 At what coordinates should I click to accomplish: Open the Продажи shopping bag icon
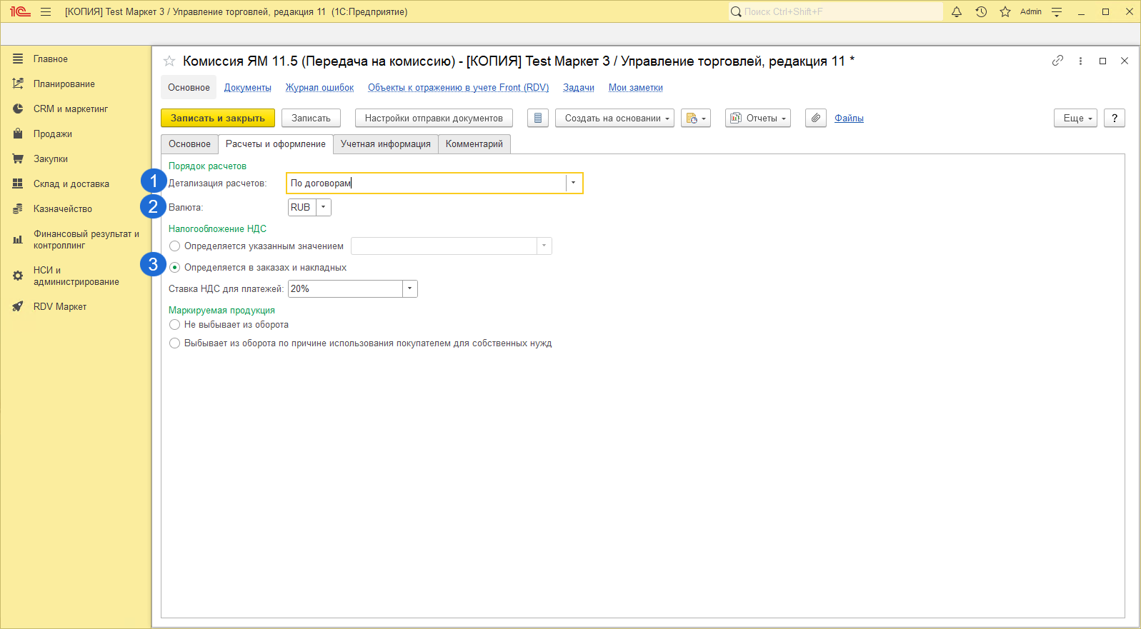tap(18, 134)
